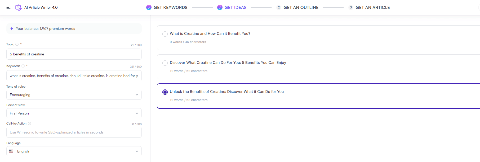Click the English dropdown chevron arrow
Viewport: 480px width, 162px height.
pos(137,151)
